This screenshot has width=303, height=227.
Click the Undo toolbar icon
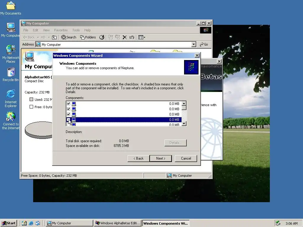(132, 37)
